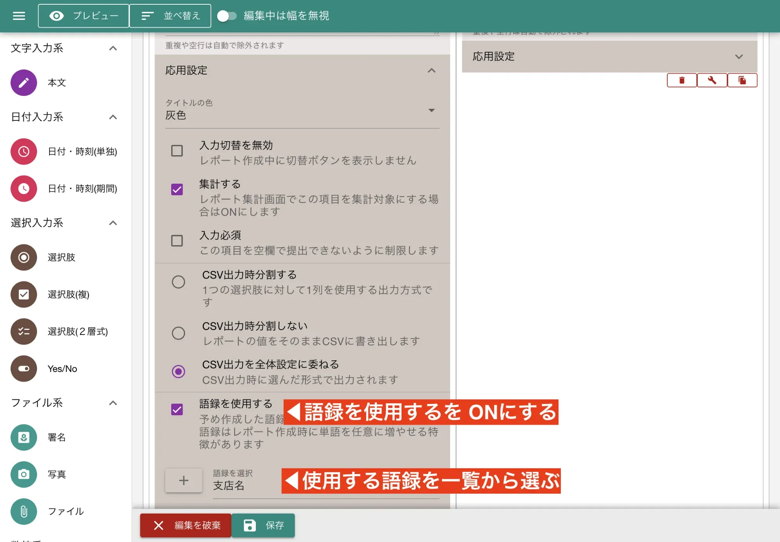Collapse the ファイル系 section

pos(113,403)
